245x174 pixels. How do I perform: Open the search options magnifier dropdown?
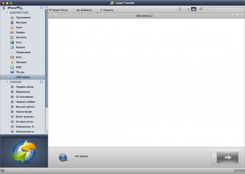[202, 9]
